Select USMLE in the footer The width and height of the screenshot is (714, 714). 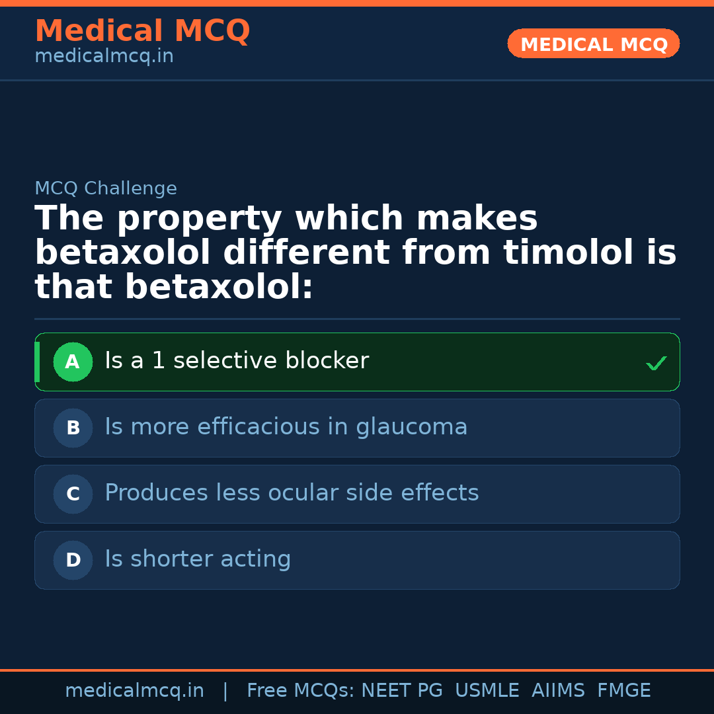pyautogui.click(x=487, y=691)
